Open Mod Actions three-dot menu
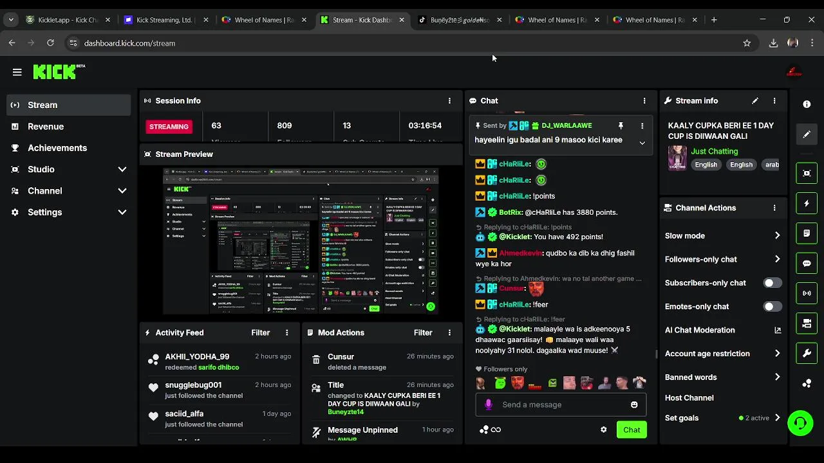 449,332
